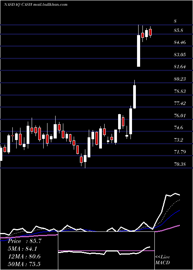193x270 pixels.
Task: Click the MACD inset panel
Action: (x=106, y=251)
